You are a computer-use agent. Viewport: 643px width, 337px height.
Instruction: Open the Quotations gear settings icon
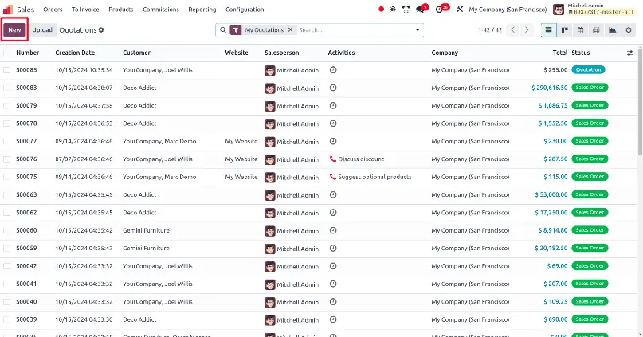[101, 30]
